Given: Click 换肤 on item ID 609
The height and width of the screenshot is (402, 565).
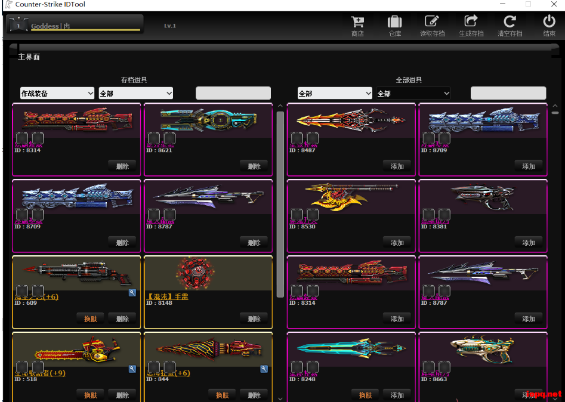Looking at the screenshot, I should click(x=91, y=318).
